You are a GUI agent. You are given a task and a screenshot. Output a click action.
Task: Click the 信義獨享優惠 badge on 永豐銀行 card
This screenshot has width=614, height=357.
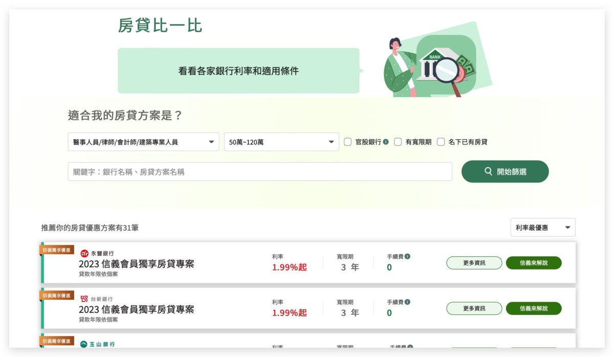coord(57,250)
